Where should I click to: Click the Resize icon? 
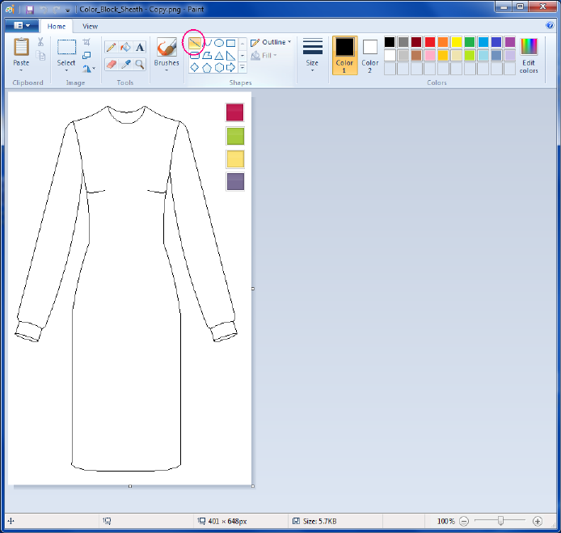(86, 56)
